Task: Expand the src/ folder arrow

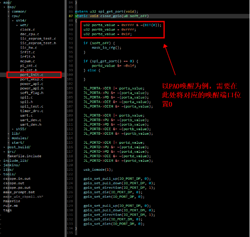Action: coord(5,152)
